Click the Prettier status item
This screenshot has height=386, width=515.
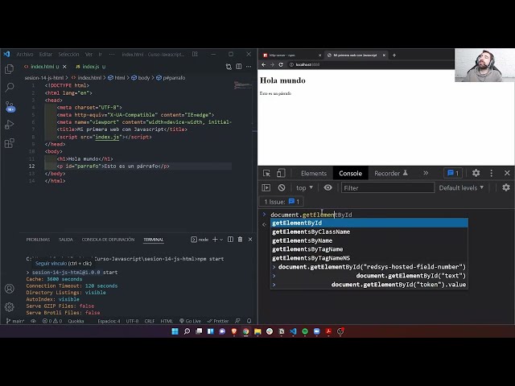pos(218,321)
